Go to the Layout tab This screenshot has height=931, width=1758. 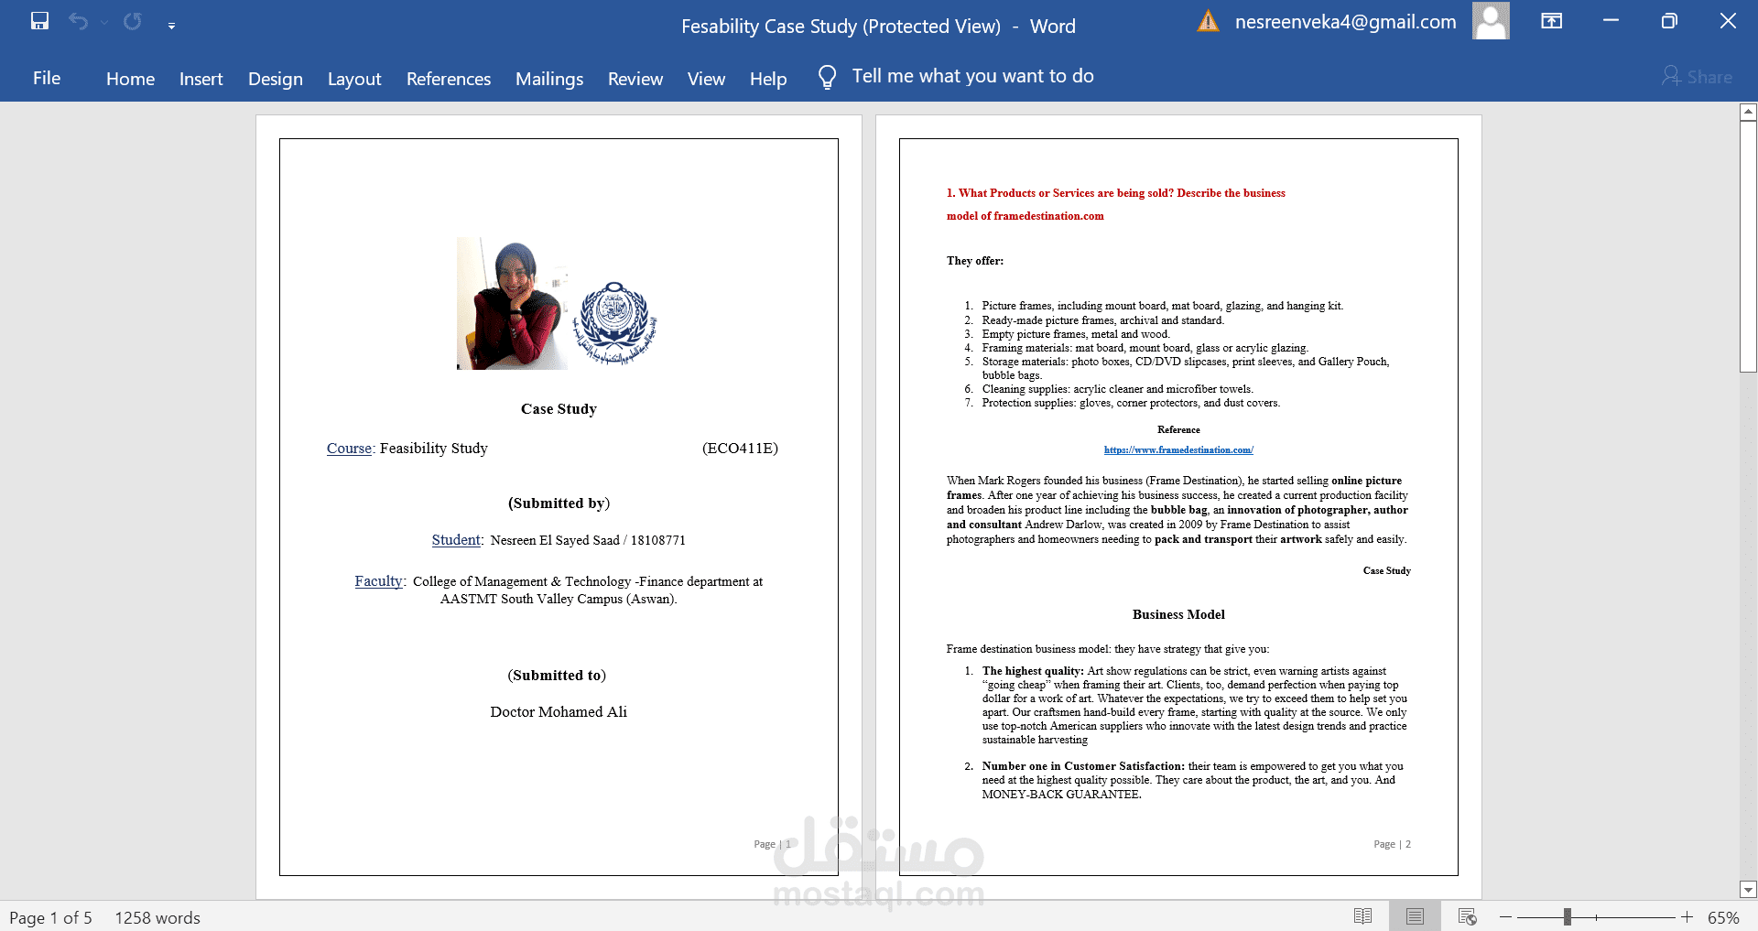354,79
